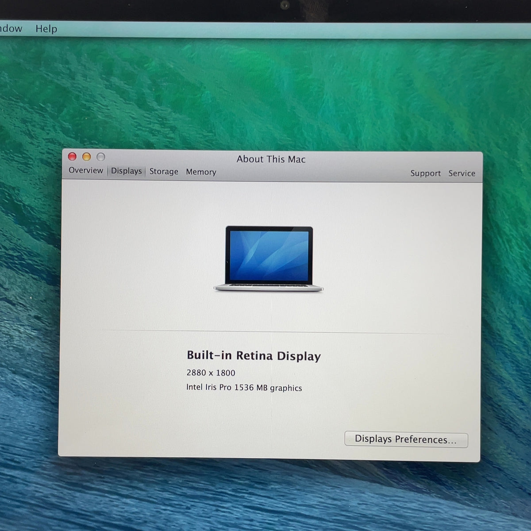Open the Overview tab
The width and height of the screenshot is (531, 531).
86,171
